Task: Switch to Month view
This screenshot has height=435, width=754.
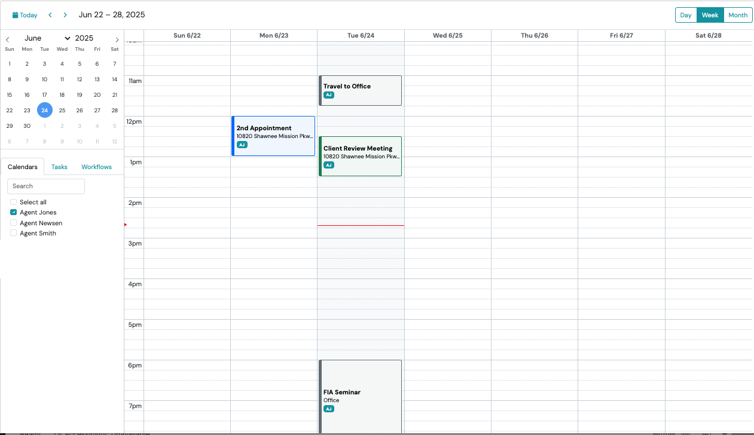Action: pos(738,15)
